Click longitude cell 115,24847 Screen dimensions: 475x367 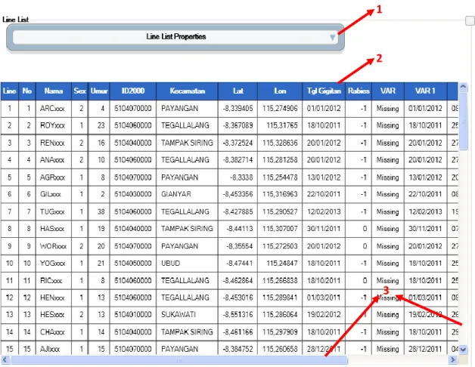pos(280,264)
